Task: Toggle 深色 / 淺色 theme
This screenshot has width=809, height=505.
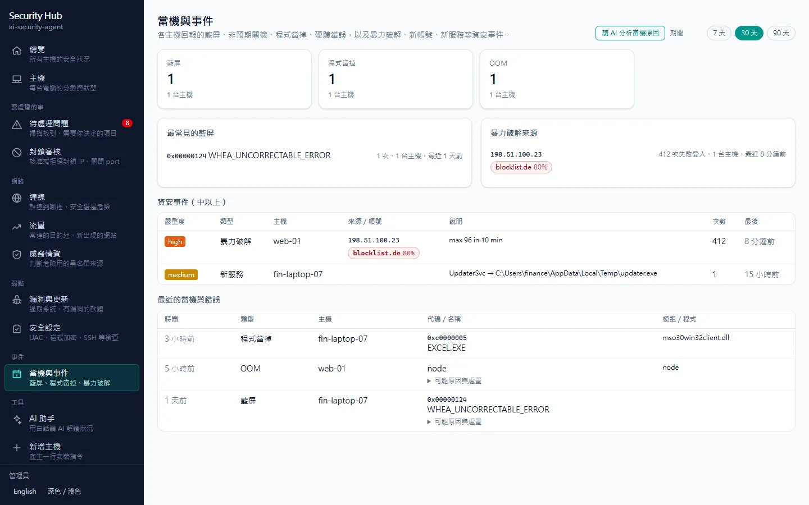Action: [x=64, y=492]
